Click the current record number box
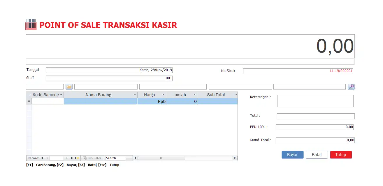 56,158
